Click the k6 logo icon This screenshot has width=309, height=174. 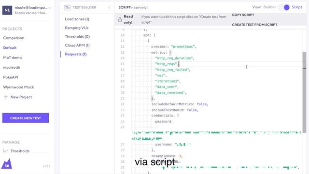6,164
